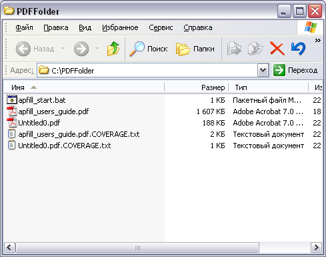Screen dimensions: 326x257
Task: Click size value 2 КБ
Action: pyautogui.click(x=217, y=134)
